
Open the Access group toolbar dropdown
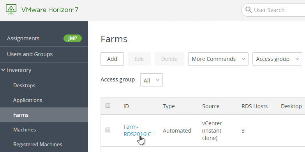[x=277, y=59]
